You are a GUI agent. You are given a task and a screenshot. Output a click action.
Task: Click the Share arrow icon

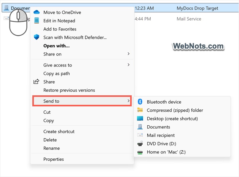tap(36, 82)
